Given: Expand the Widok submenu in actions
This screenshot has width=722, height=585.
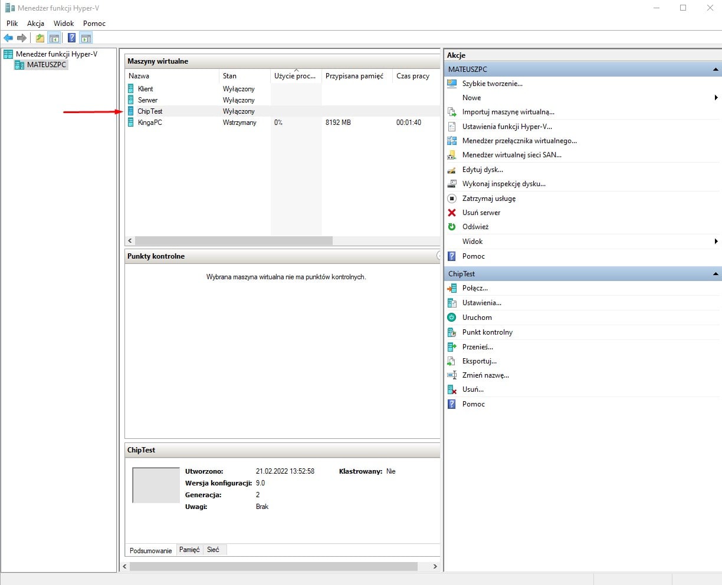Looking at the screenshot, I should point(716,242).
